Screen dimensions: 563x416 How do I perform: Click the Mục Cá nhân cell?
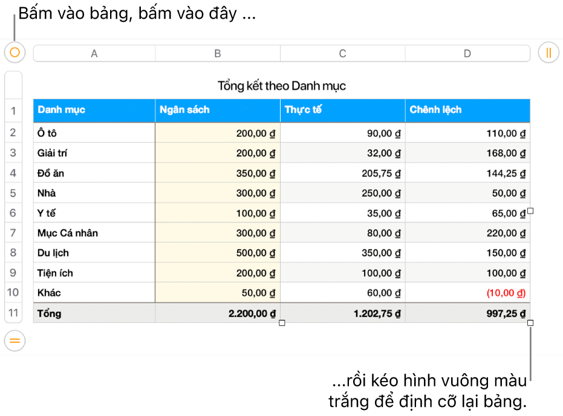(x=94, y=232)
